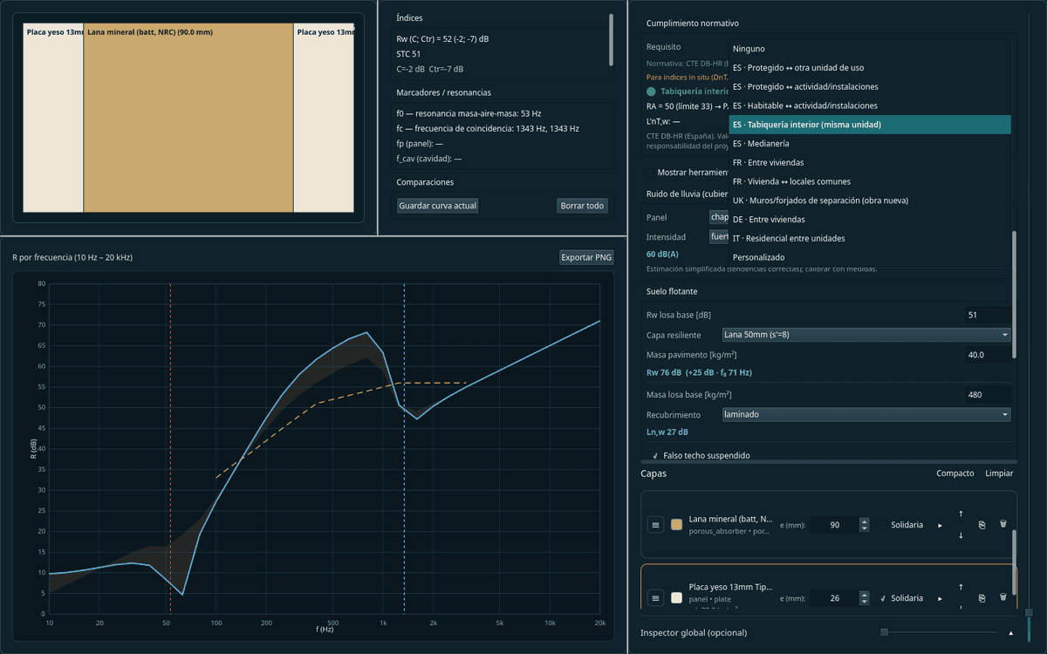Image resolution: width=1047 pixels, height=654 pixels.
Task: Click the Masa pavimento value field
Action: coord(988,355)
